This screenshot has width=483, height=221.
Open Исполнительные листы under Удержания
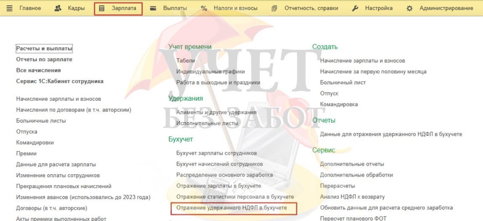point(207,123)
